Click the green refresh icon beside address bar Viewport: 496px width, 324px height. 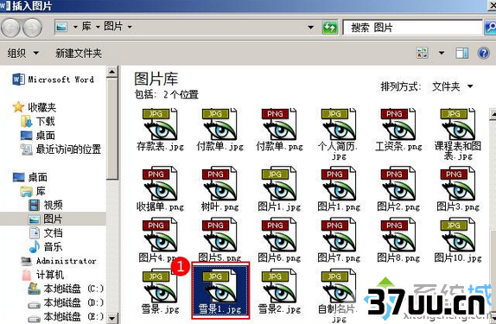coord(329,28)
